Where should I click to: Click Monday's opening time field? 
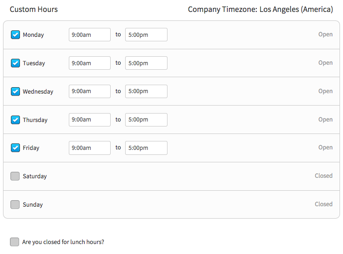pos(90,34)
